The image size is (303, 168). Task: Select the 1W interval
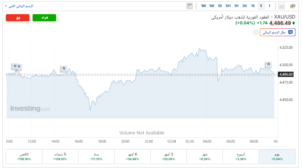point(212,6)
